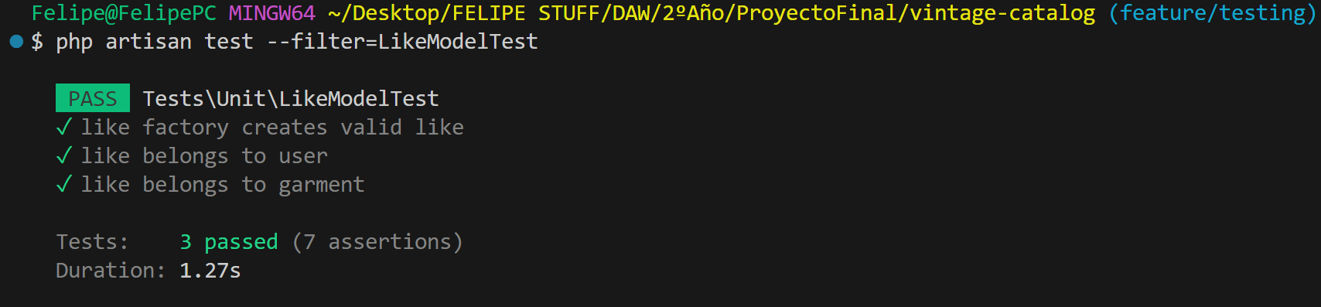Select the feature/testing branch name
The height and width of the screenshot is (307, 1321).
coord(1213,13)
